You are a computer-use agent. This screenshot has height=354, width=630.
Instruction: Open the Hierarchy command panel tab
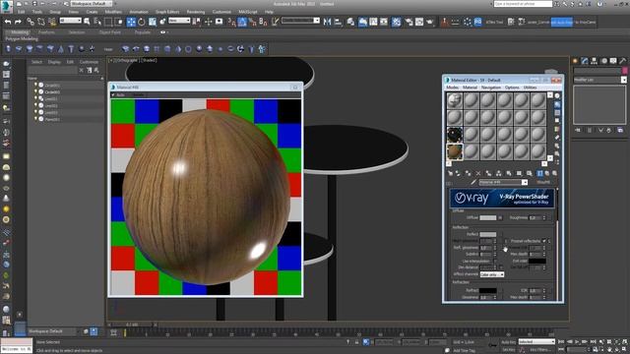(594, 61)
